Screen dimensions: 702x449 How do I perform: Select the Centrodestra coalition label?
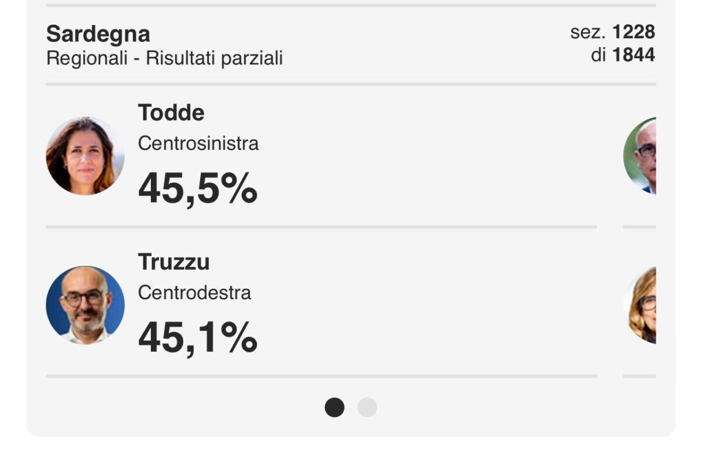pos(195,293)
